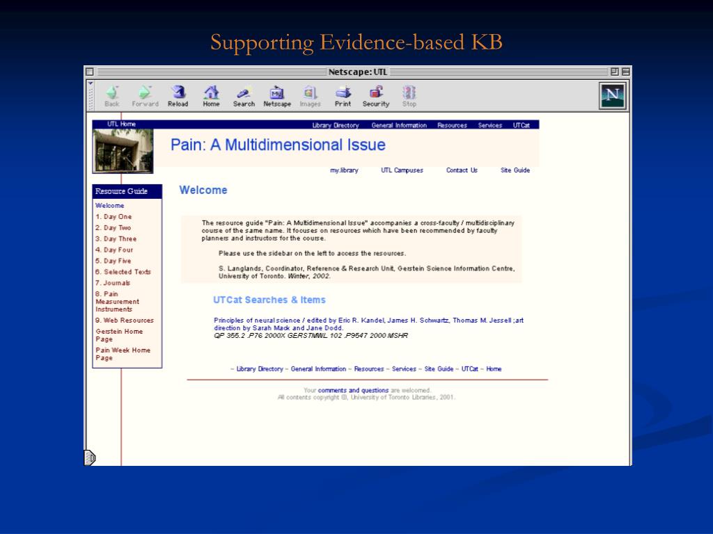Open 3. Day Three in the sidebar
Viewport: 713px width, 534px height.
(x=116, y=239)
